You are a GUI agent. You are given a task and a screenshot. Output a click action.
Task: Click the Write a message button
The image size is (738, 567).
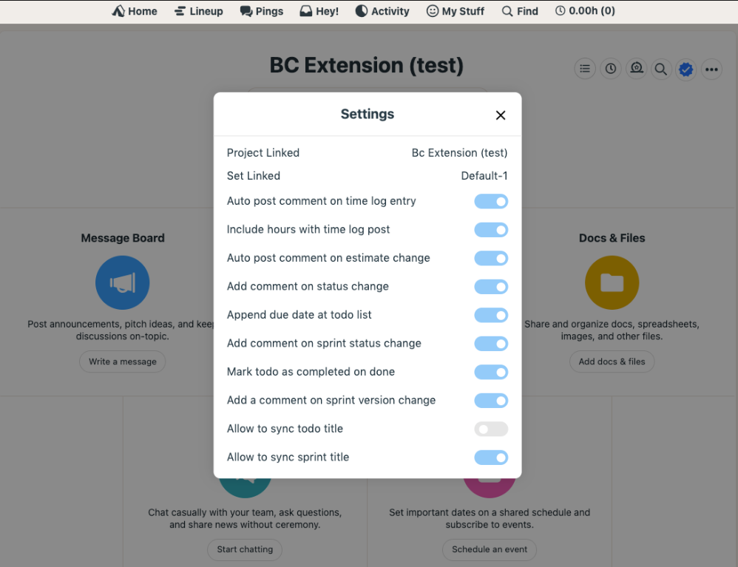pyautogui.click(x=123, y=361)
